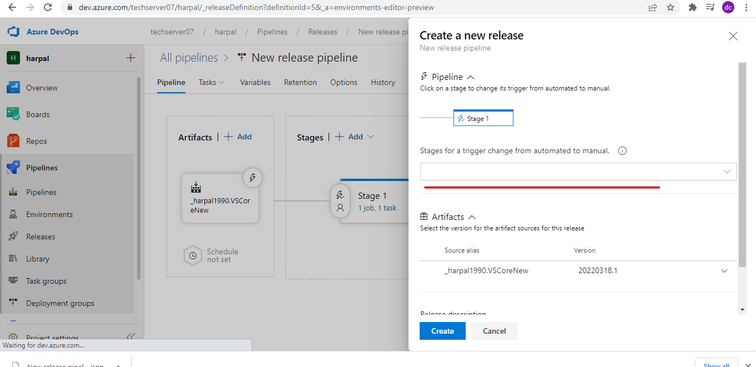Click Pipelines in the breadcrumb
This screenshot has width=756, height=367.
click(272, 32)
